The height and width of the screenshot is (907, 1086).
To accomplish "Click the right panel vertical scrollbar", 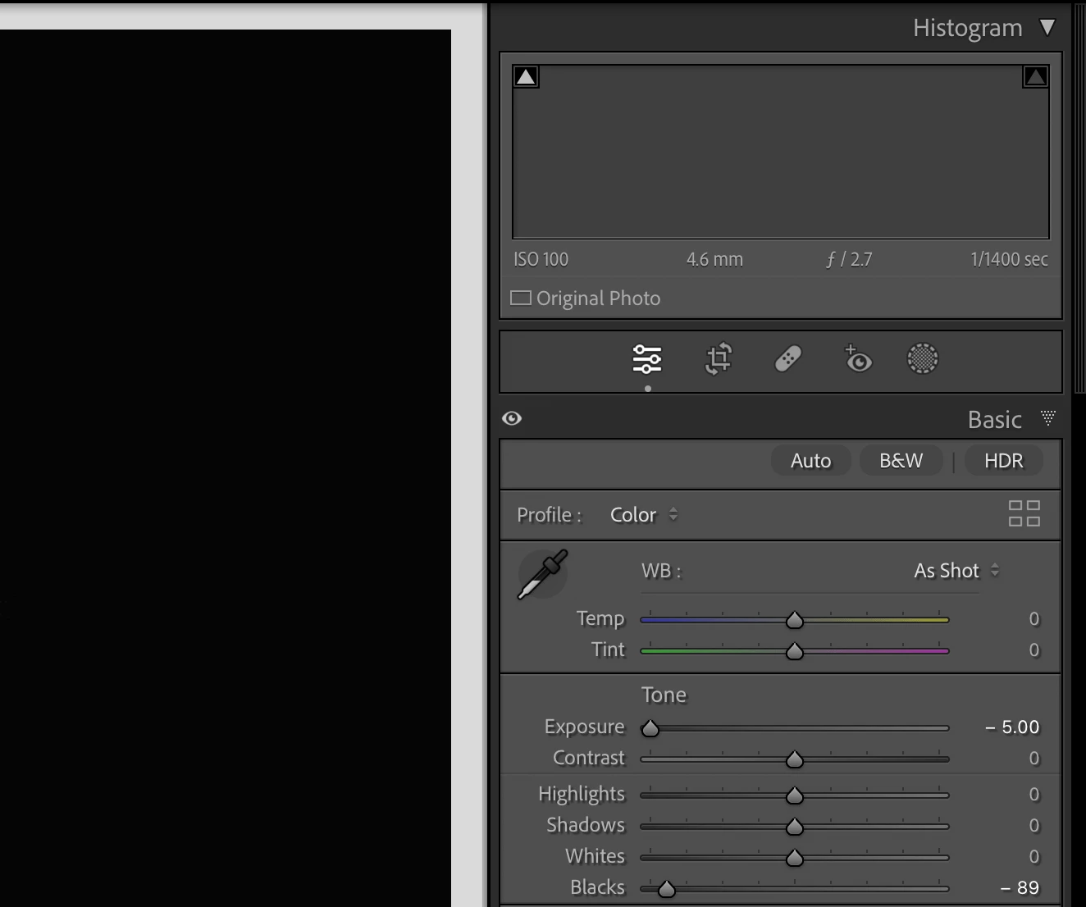I will [1079, 197].
